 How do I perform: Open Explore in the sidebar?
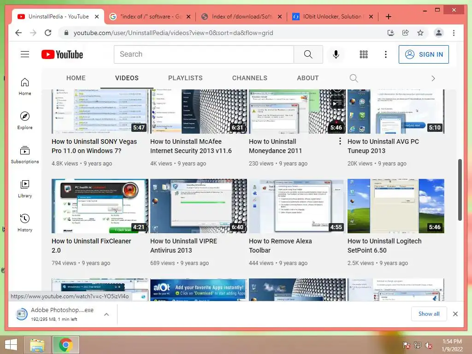[25, 121]
